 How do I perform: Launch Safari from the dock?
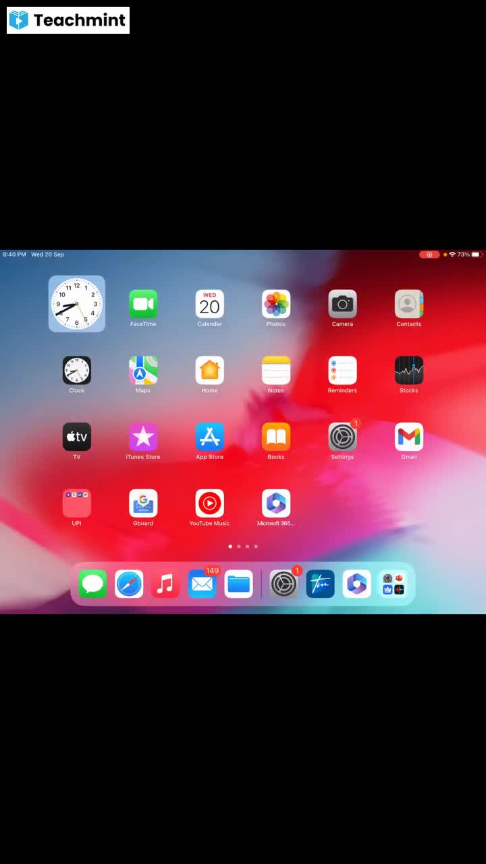(x=129, y=584)
